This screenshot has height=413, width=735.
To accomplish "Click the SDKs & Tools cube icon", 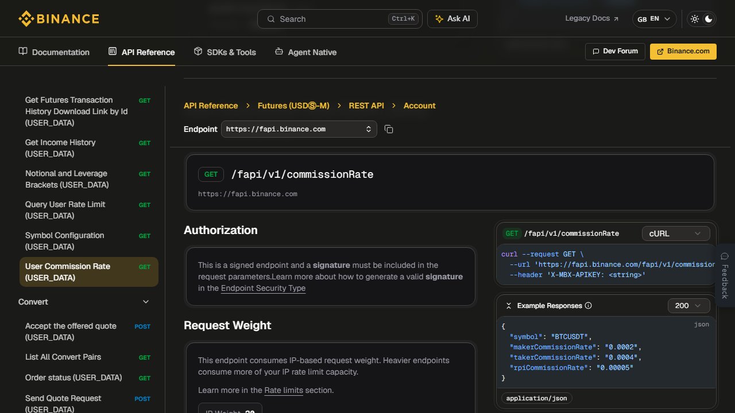I will 198,52.
